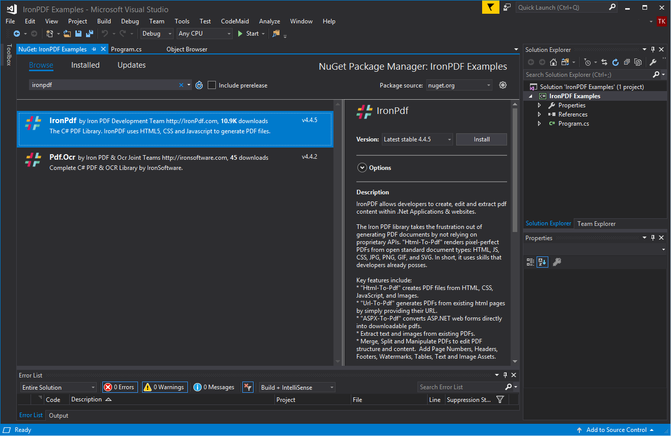Image resolution: width=671 pixels, height=436 pixels.
Task: Open NuGet package source settings gear
Action: pyautogui.click(x=502, y=85)
